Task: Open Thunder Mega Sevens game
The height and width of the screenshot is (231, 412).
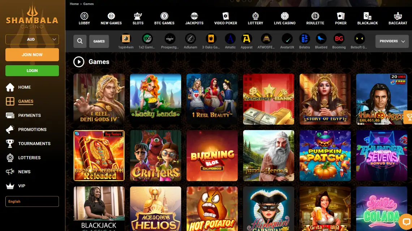Action: (382, 156)
